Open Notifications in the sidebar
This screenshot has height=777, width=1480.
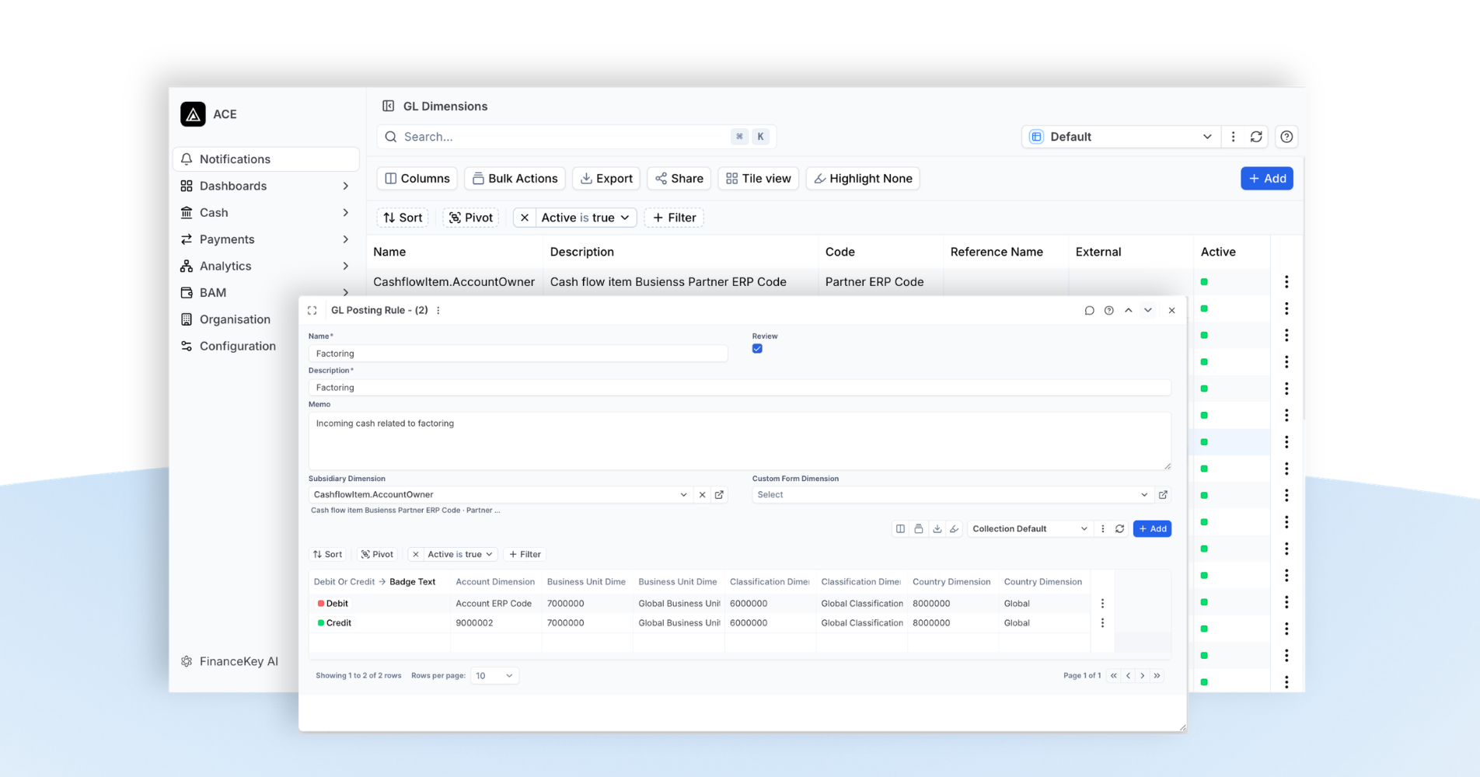click(265, 159)
